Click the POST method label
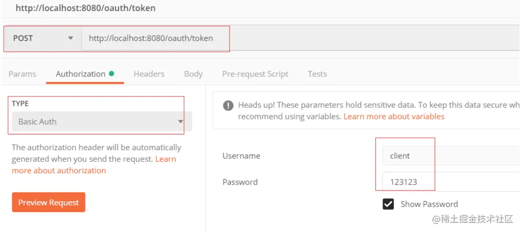 23,38
